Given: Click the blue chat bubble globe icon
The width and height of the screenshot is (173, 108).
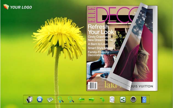Looking at the screenshot, I should [x=40, y=99].
